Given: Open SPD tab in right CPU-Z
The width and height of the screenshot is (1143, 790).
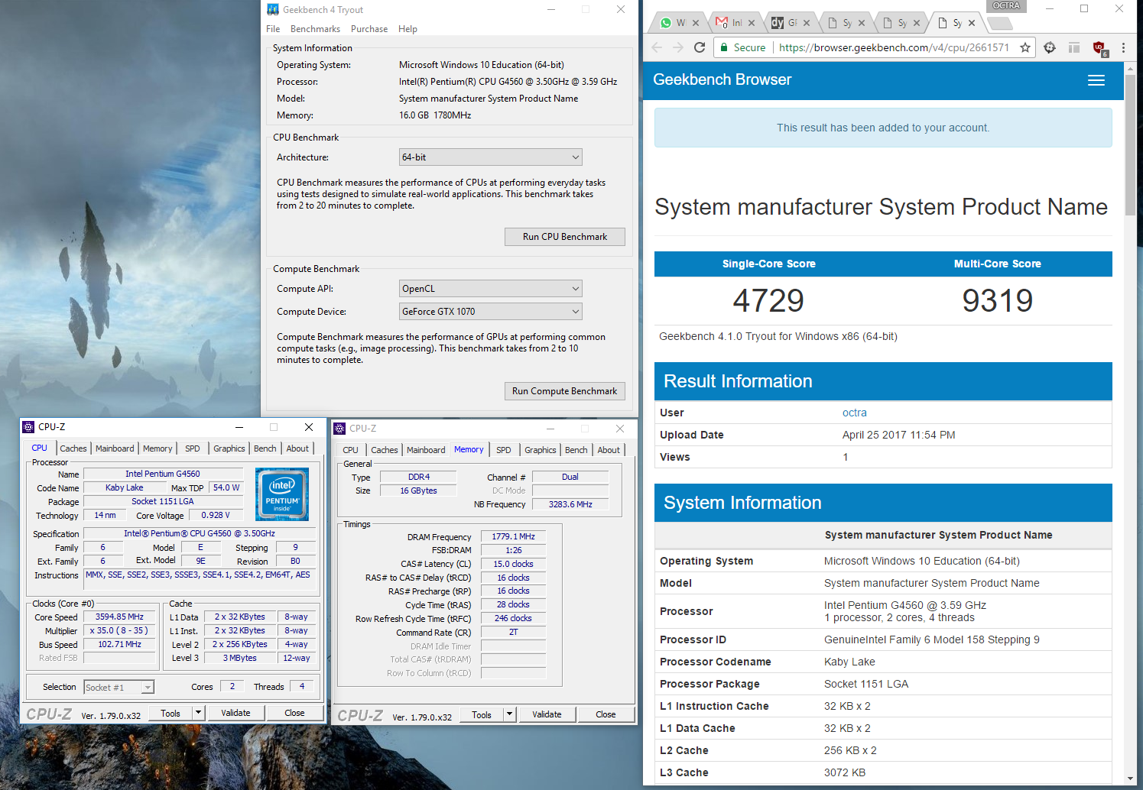Looking at the screenshot, I should [x=504, y=450].
